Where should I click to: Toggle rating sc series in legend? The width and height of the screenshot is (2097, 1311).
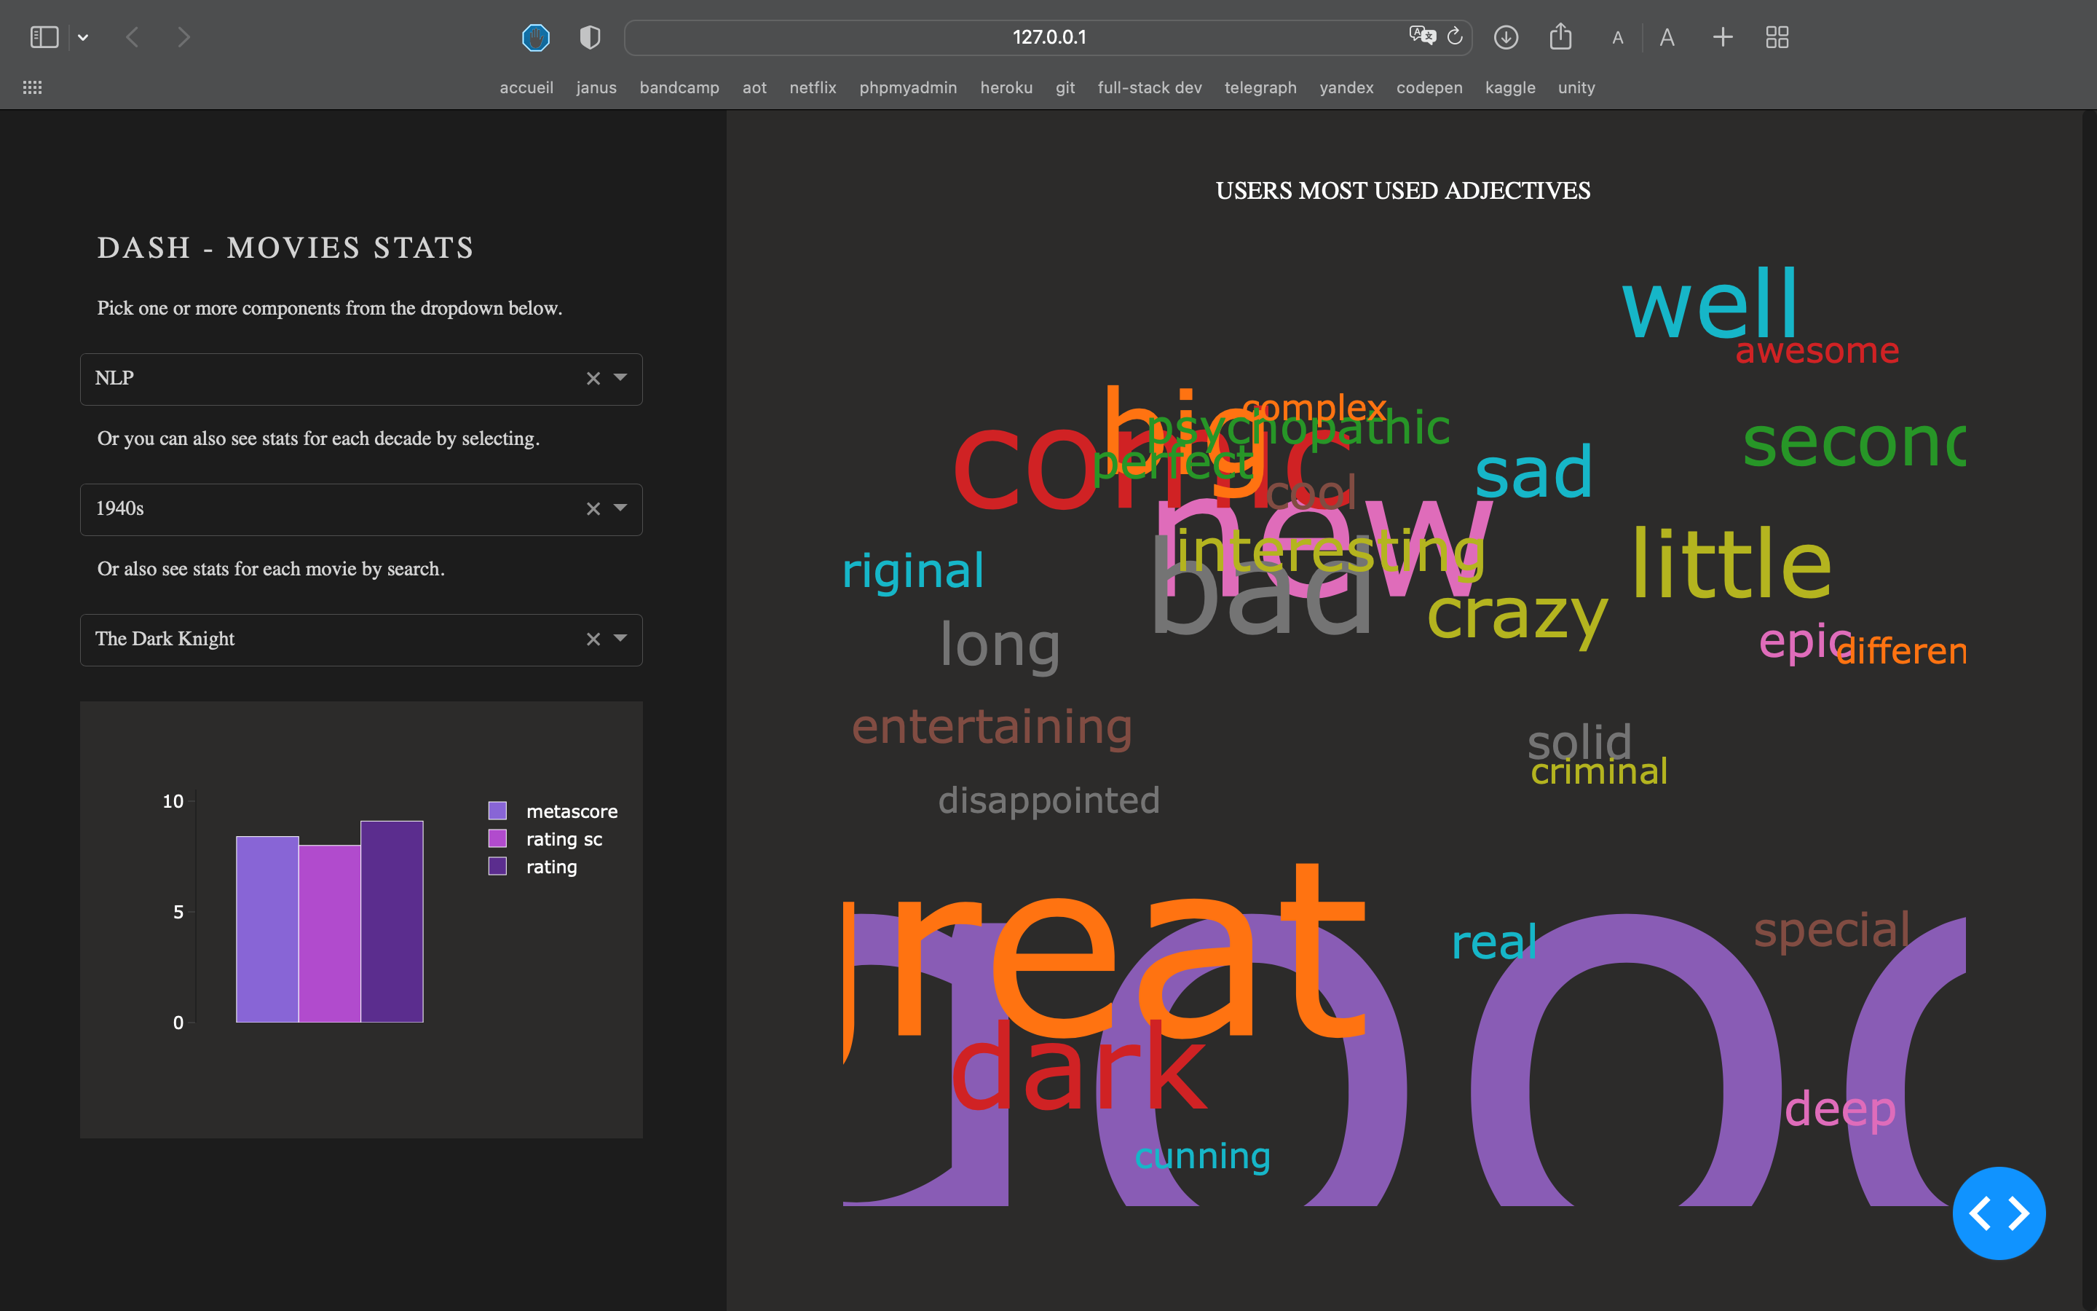[x=564, y=839]
